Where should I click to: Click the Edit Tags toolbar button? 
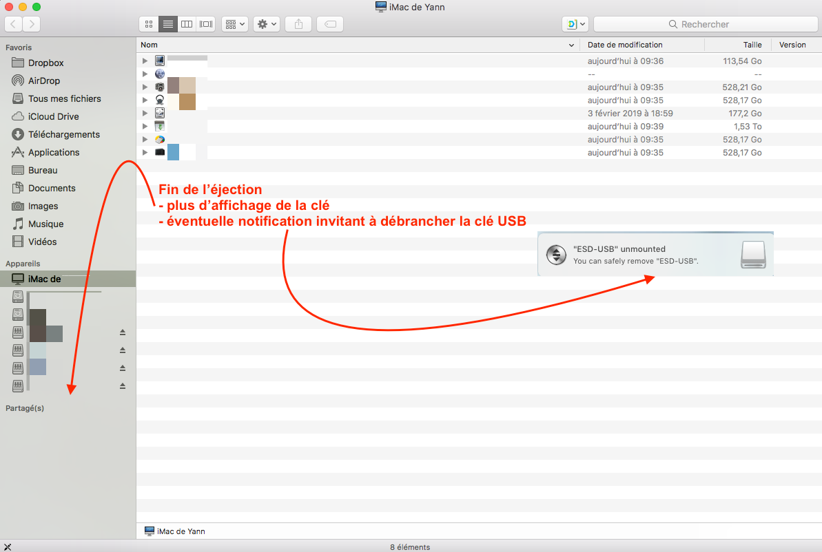(x=330, y=24)
